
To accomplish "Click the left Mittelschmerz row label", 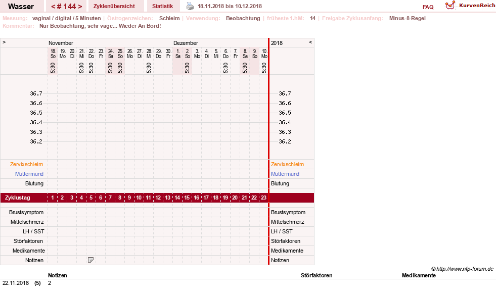I will pyautogui.click(x=27, y=222).
